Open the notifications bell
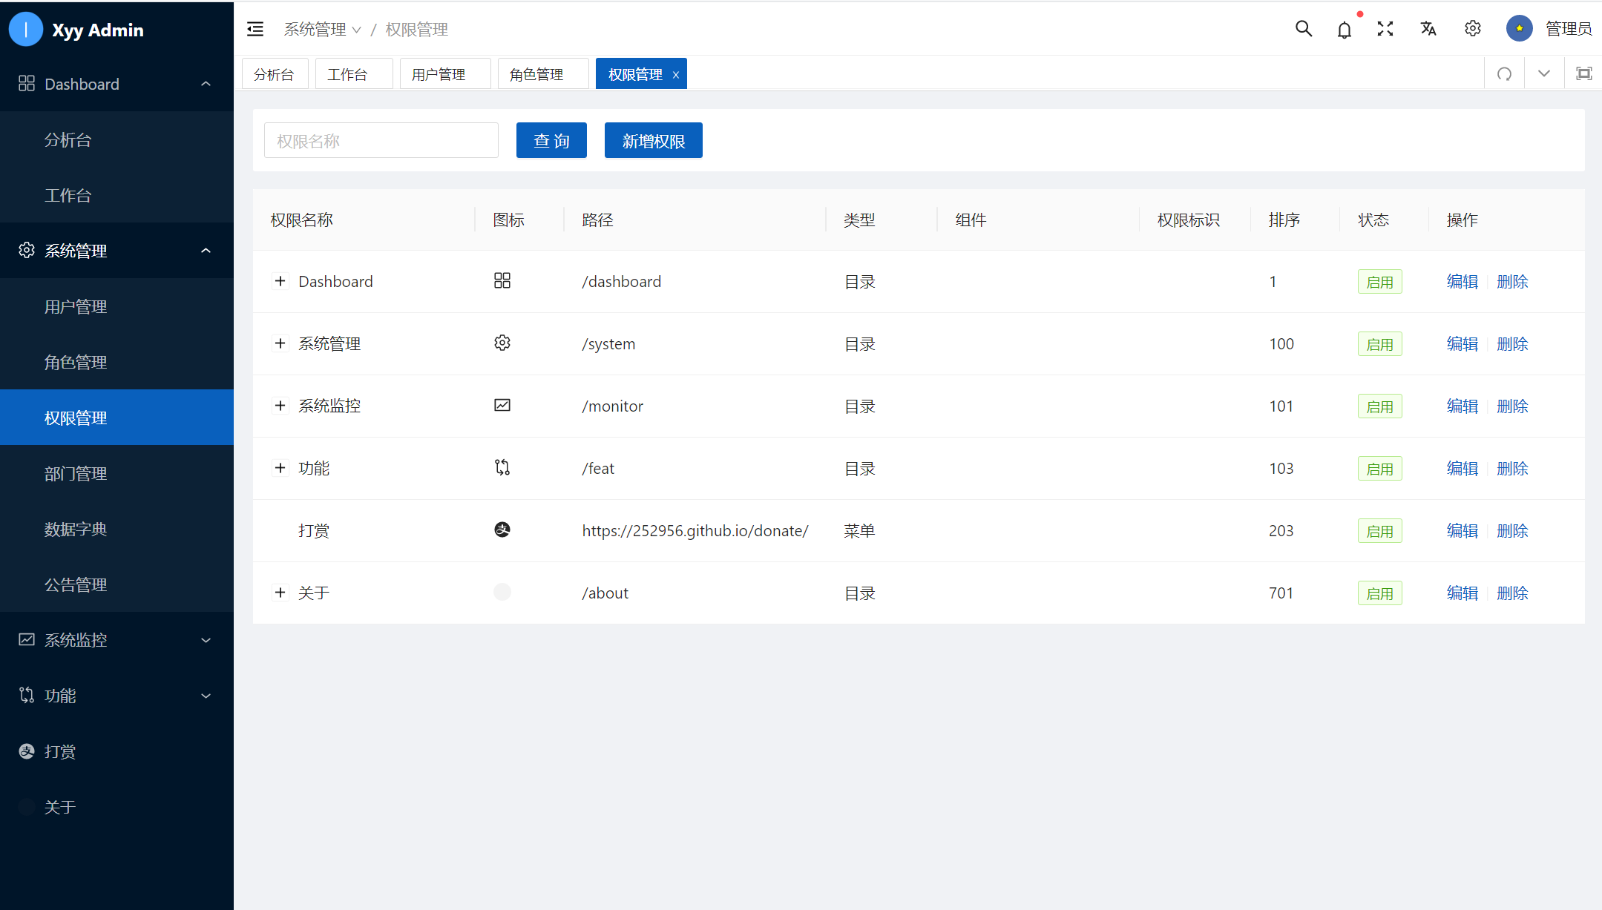The width and height of the screenshot is (1602, 910). click(1345, 30)
